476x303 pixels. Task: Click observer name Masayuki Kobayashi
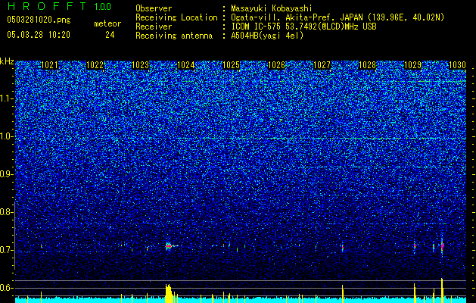[271, 8]
